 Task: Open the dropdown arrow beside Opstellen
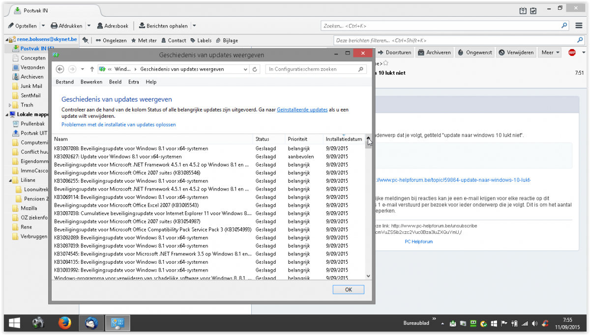pos(43,26)
